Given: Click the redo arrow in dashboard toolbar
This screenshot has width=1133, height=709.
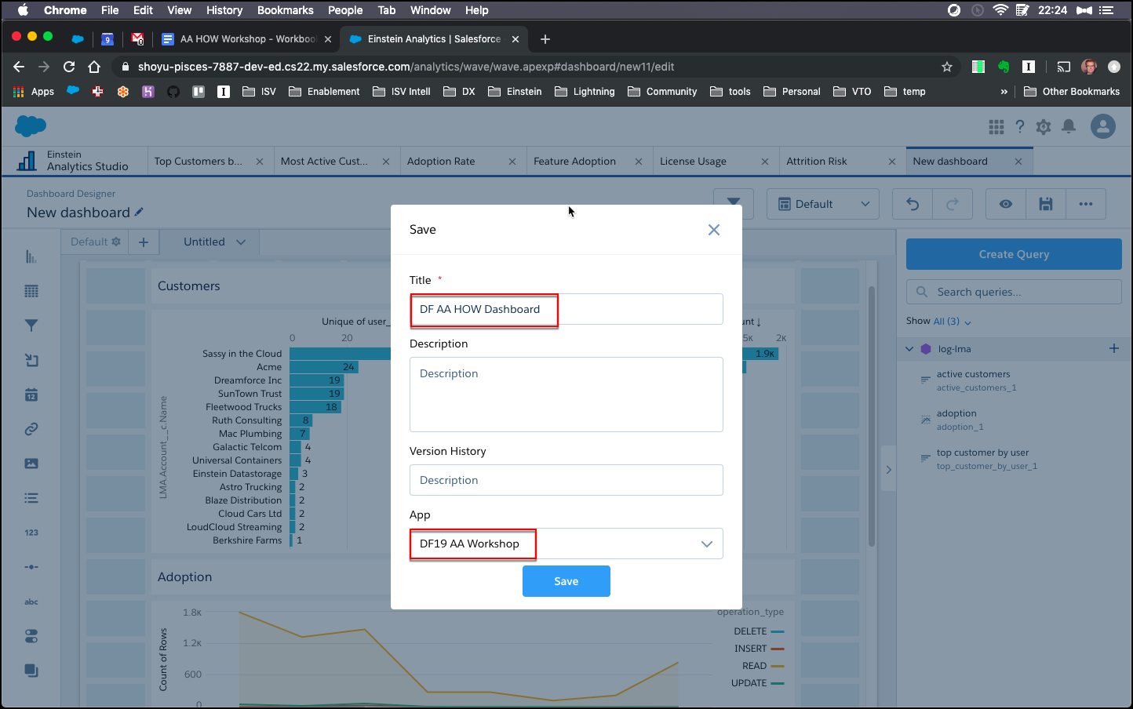Looking at the screenshot, I should [953, 204].
